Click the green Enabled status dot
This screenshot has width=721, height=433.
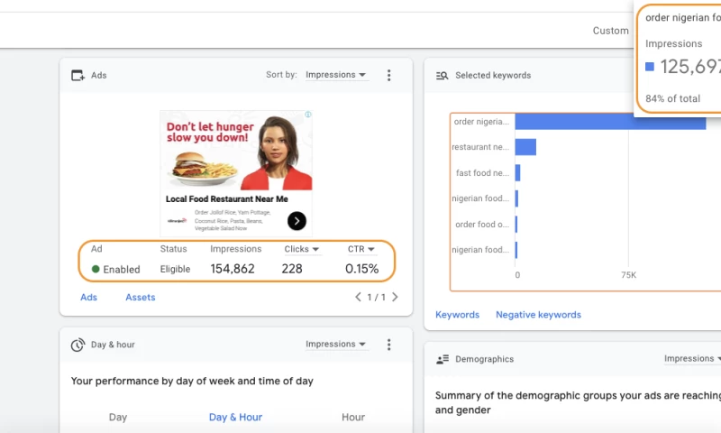(96, 269)
